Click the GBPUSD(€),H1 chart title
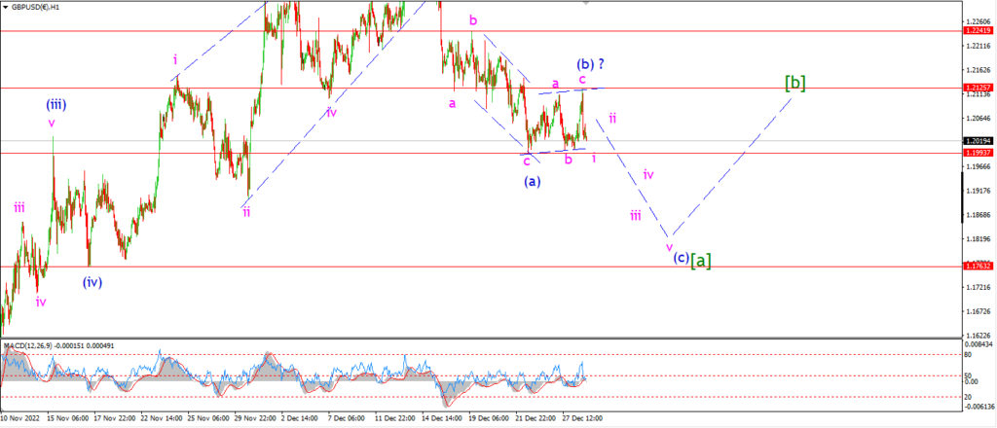 tap(34, 7)
